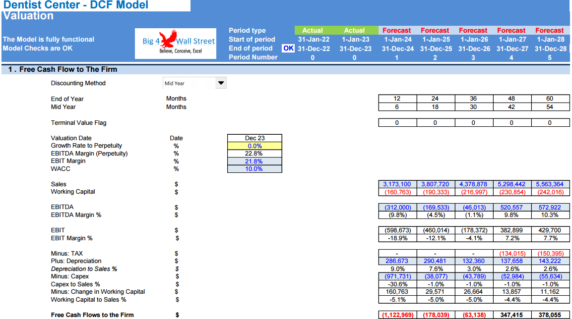
Task: Click the Sales value 5,298,442
Action: point(512,184)
